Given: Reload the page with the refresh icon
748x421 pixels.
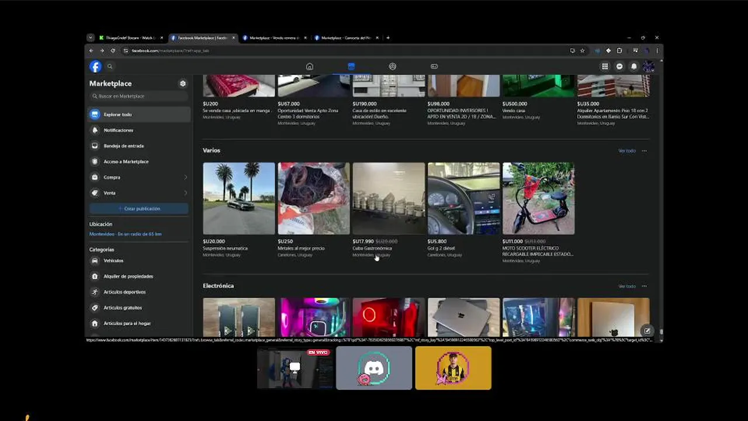Looking at the screenshot, I should point(113,51).
